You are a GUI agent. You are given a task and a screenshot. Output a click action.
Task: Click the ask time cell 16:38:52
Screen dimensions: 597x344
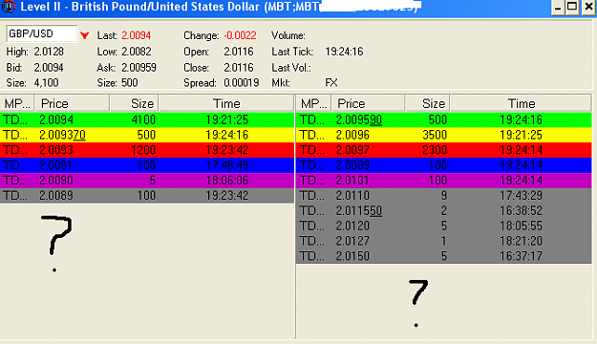point(521,210)
